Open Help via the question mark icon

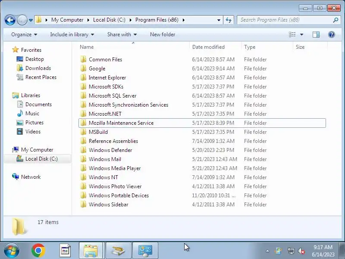[x=331, y=35]
